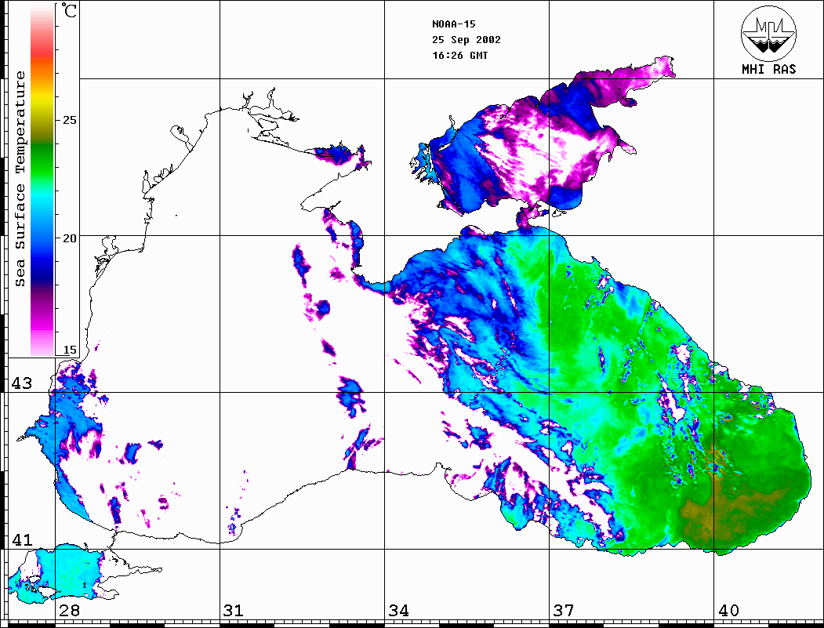Click latitude label '43'

point(21,383)
